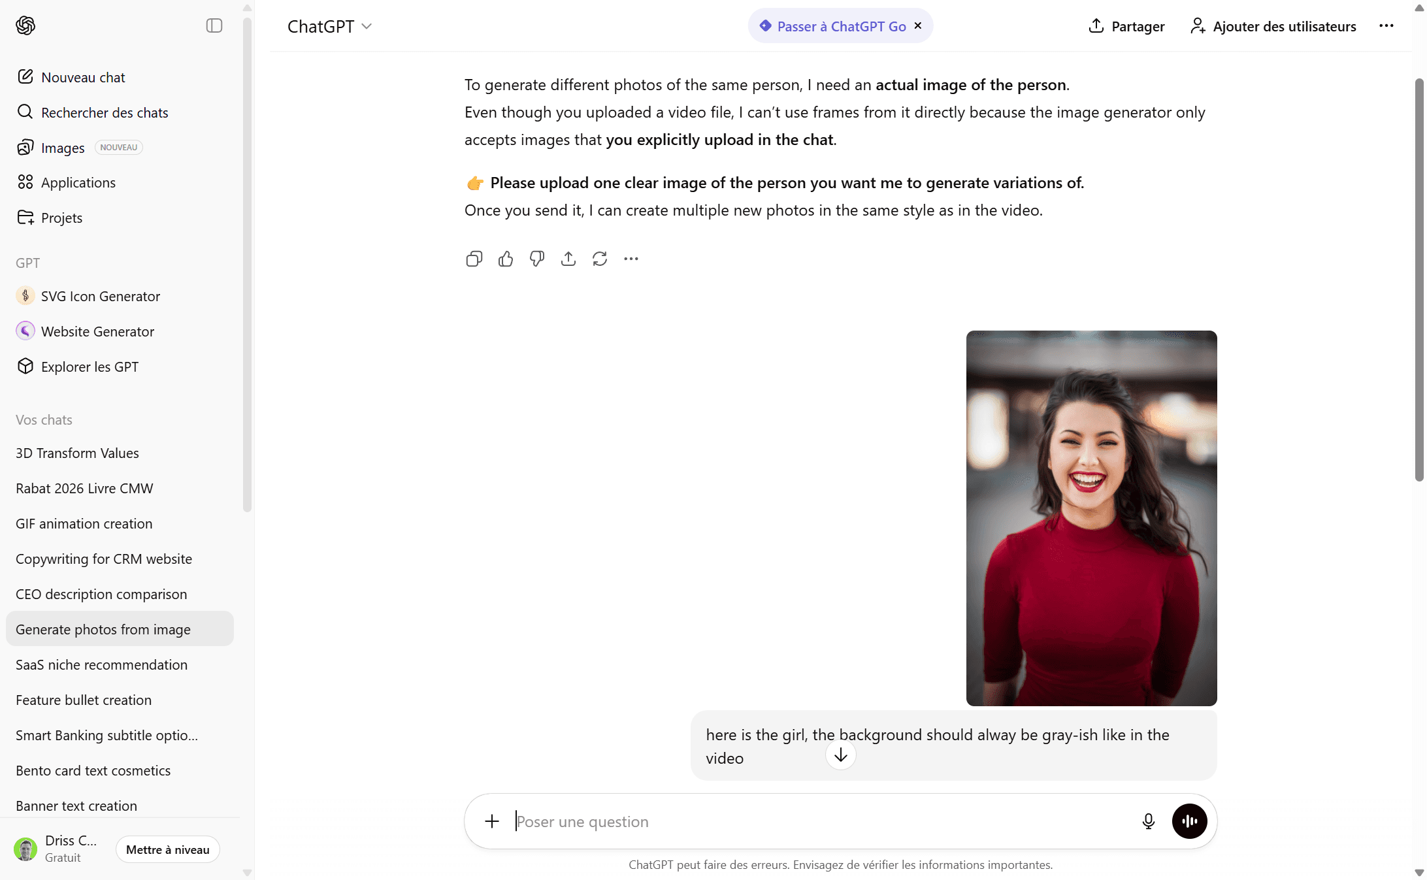Click the scroll to bottom arrow
The height and width of the screenshot is (880, 1427).
(x=841, y=755)
